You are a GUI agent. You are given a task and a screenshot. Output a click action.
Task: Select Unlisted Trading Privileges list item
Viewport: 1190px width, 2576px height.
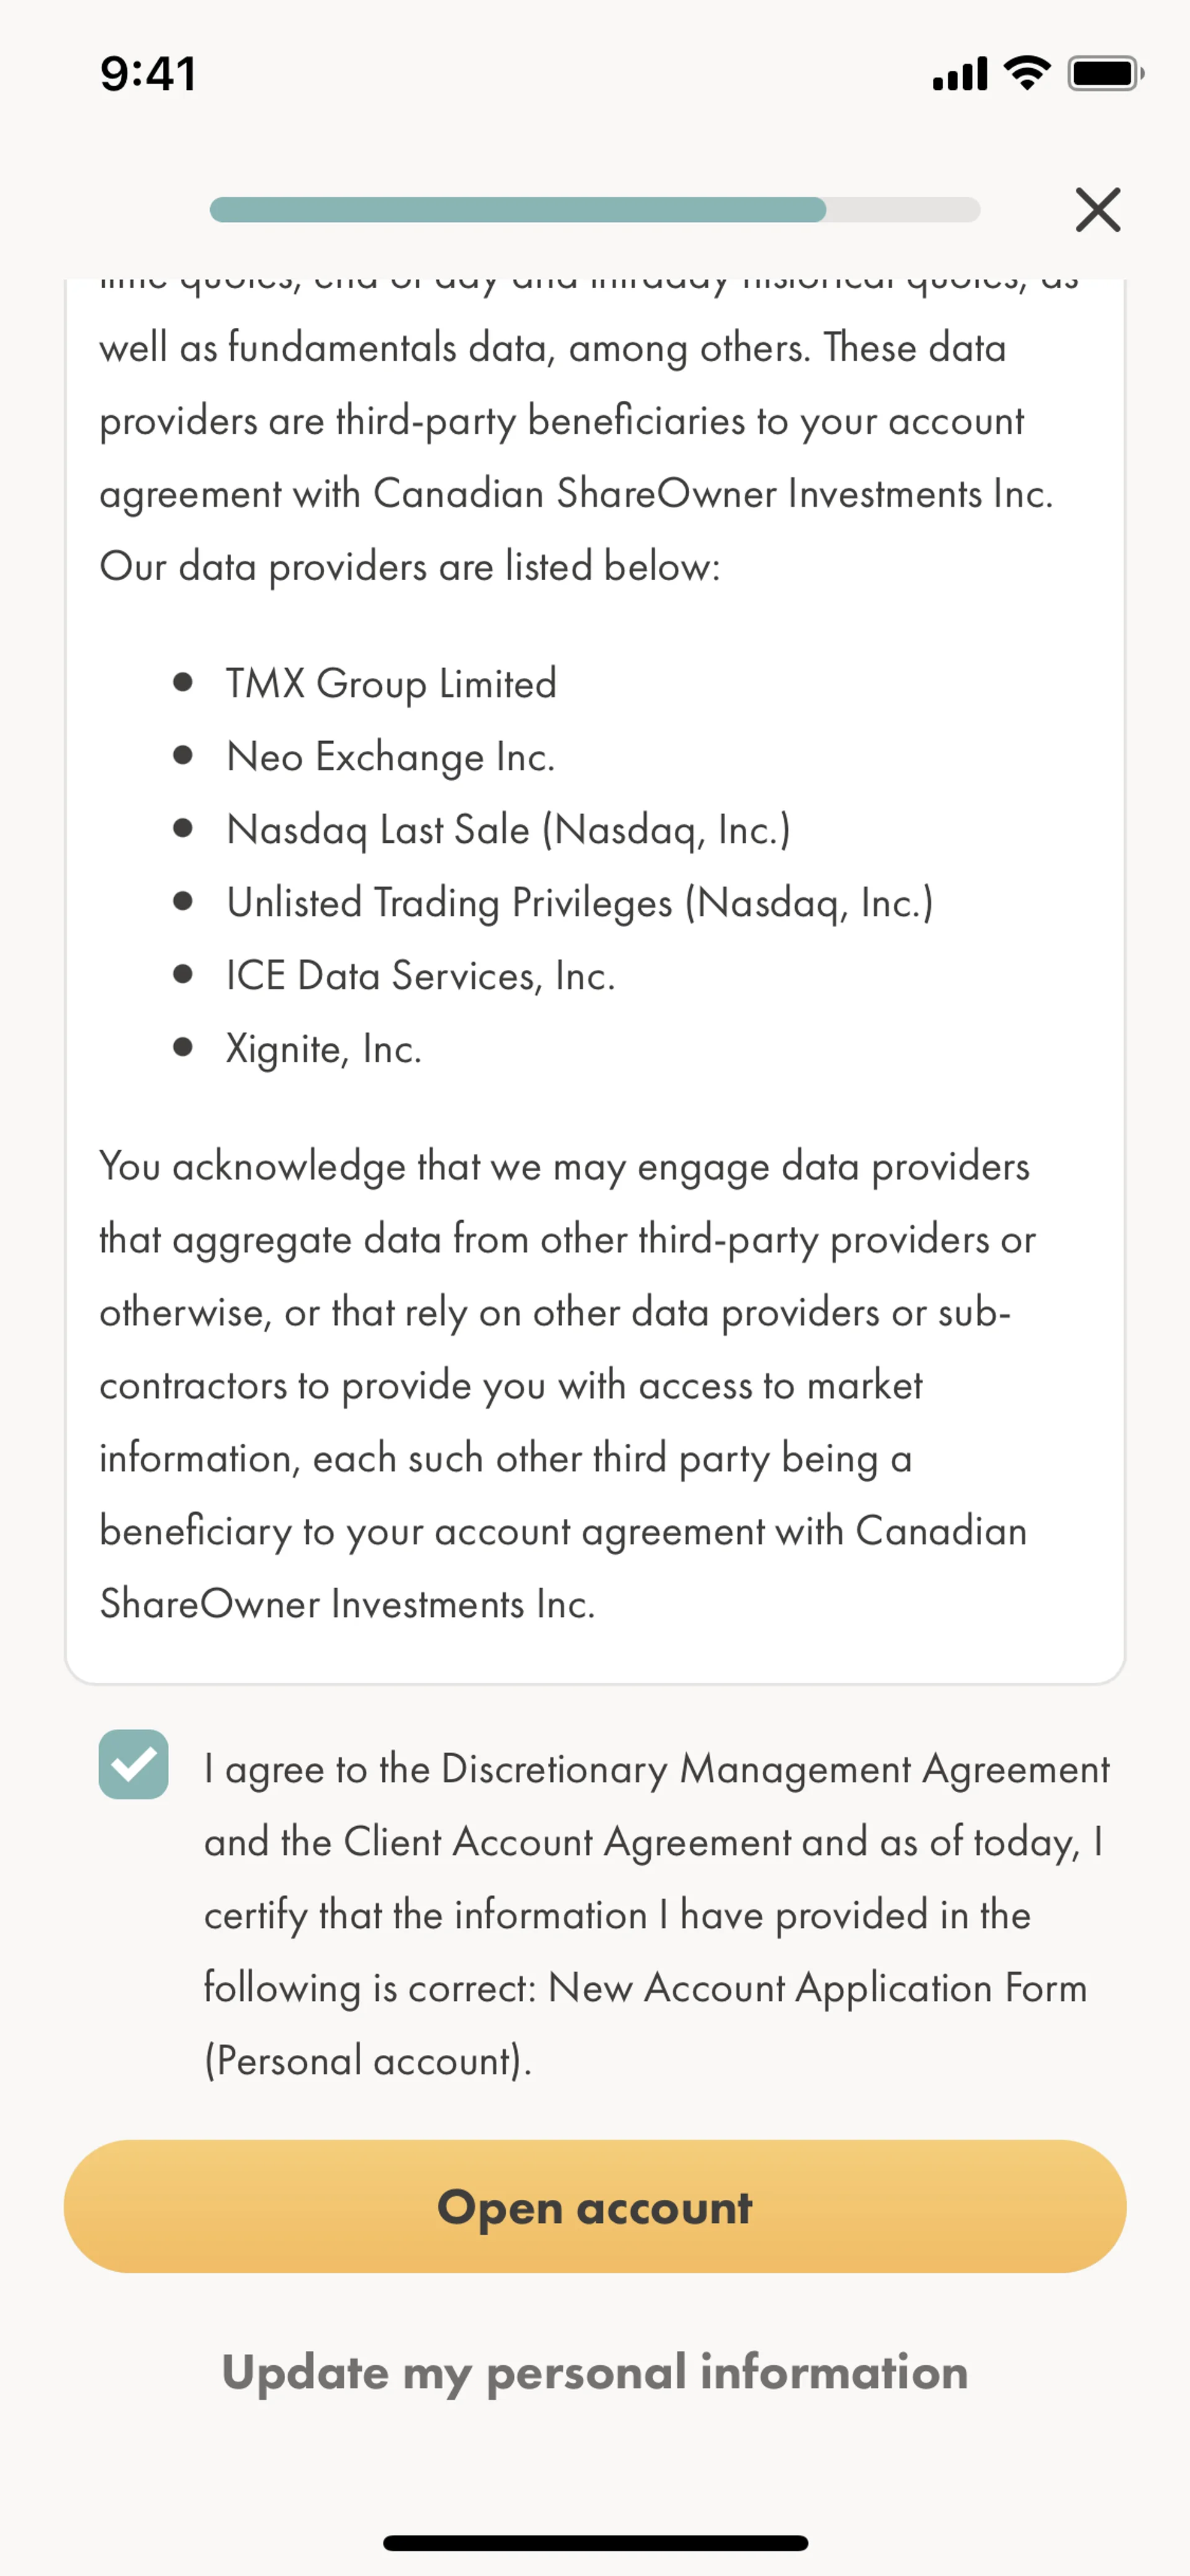[x=579, y=903]
